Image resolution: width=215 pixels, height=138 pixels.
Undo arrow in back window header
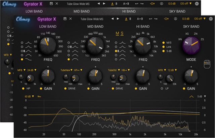137,4
